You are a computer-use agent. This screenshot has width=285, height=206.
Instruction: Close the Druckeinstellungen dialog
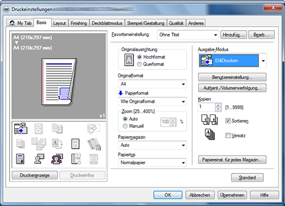272,8
